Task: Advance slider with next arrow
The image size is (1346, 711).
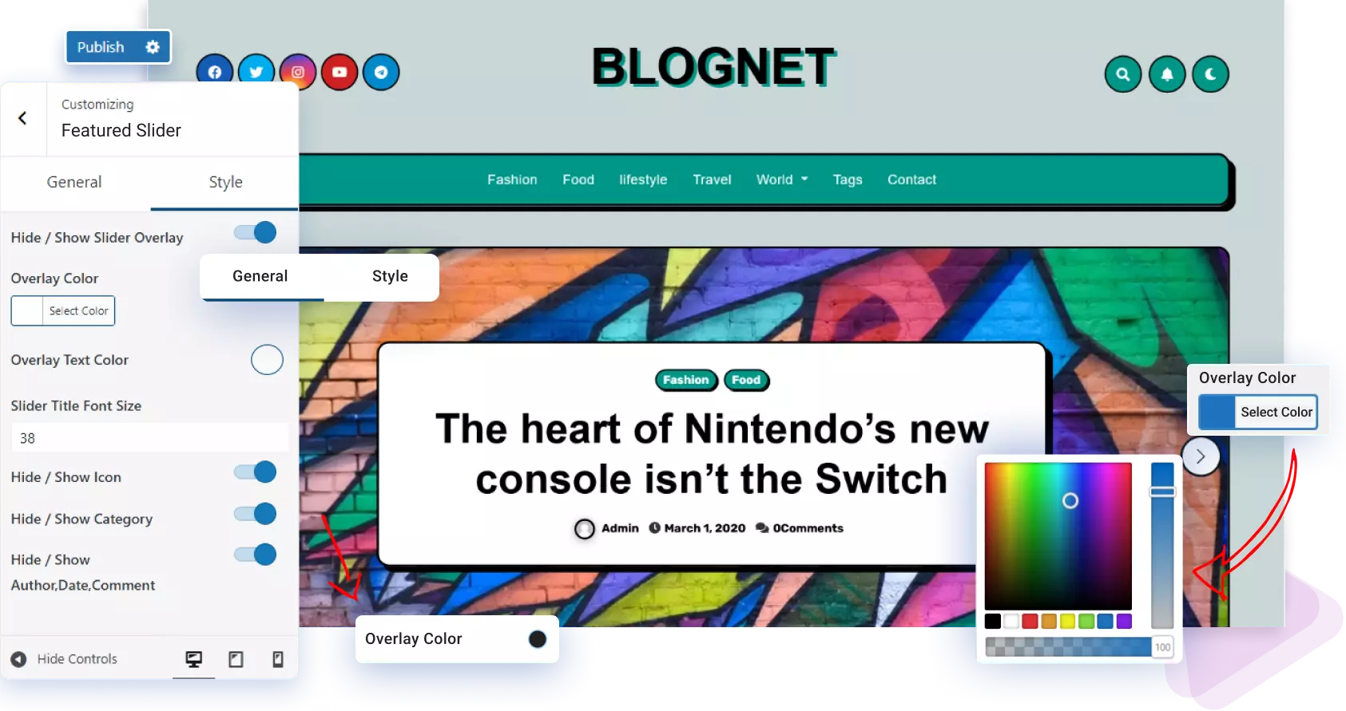Action: pos(1200,456)
